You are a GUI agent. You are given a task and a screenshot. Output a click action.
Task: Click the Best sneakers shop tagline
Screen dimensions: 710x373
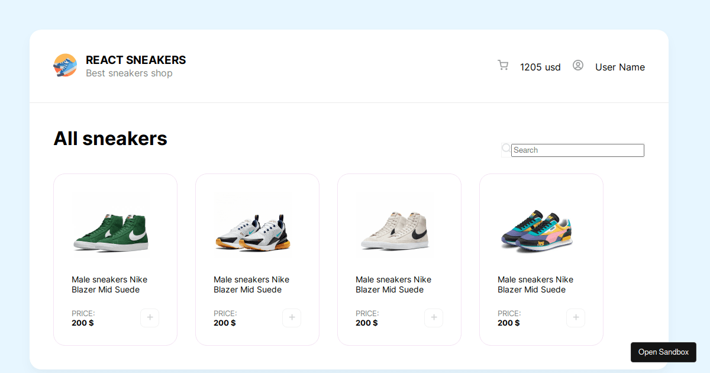[129, 73]
